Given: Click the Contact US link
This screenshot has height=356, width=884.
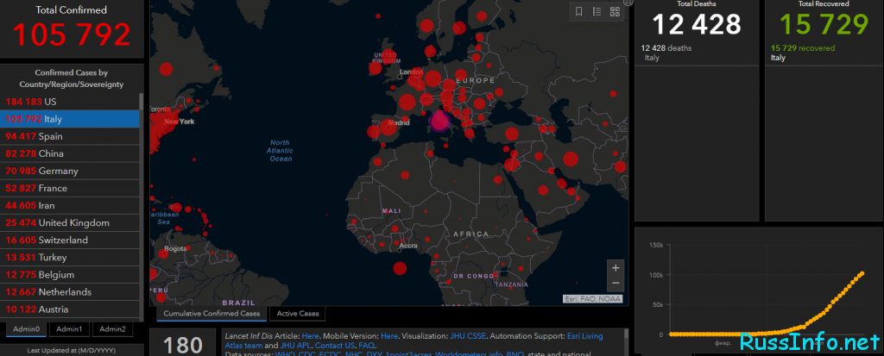Looking at the screenshot, I should pos(335,346).
